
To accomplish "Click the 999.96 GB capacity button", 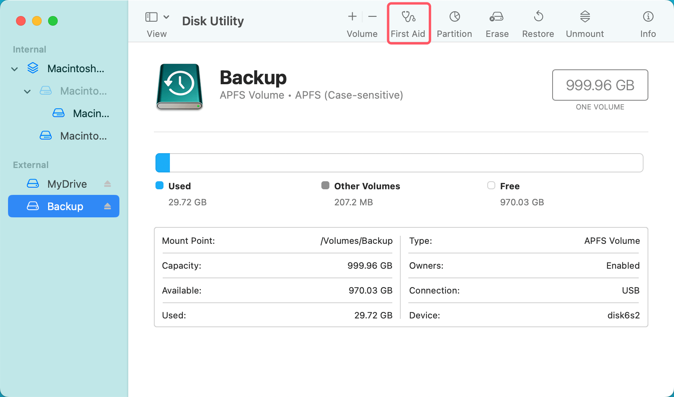I will coord(600,85).
